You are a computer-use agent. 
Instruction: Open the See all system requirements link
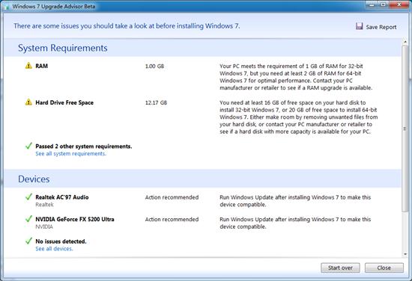[70, 154]
